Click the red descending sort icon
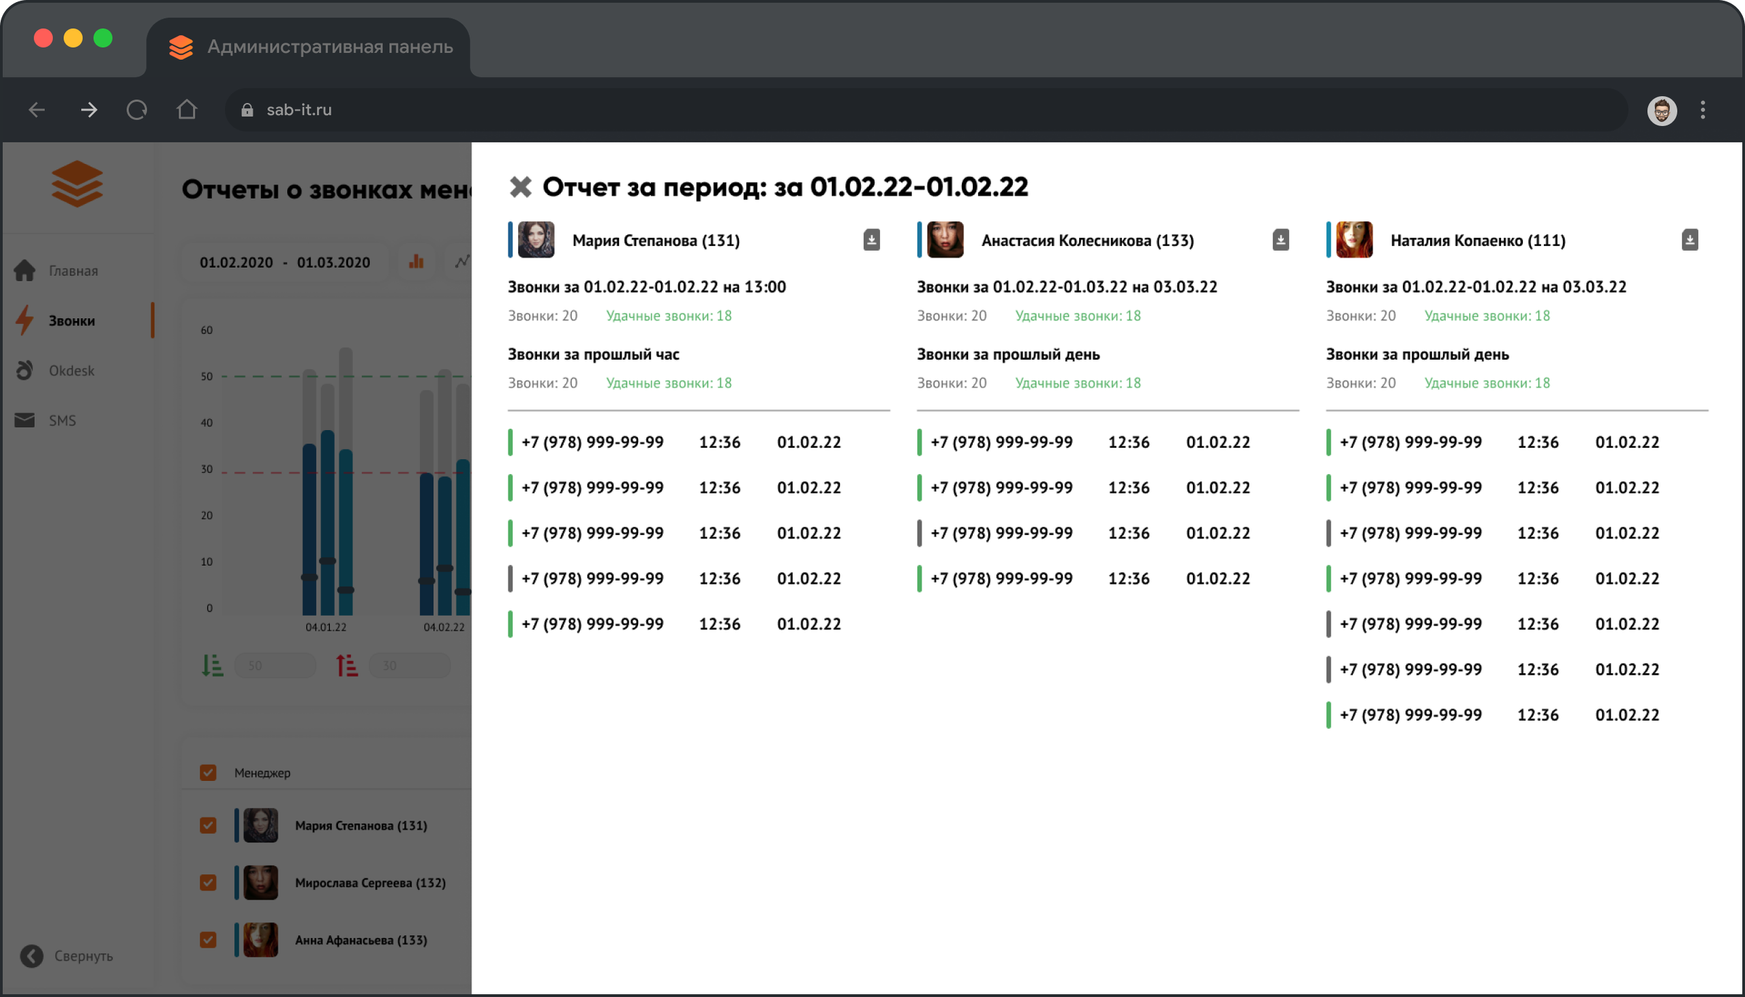 tap(346, 665)
